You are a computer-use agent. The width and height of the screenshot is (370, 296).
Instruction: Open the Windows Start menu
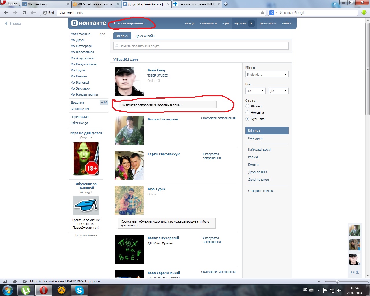click(8, 290)
